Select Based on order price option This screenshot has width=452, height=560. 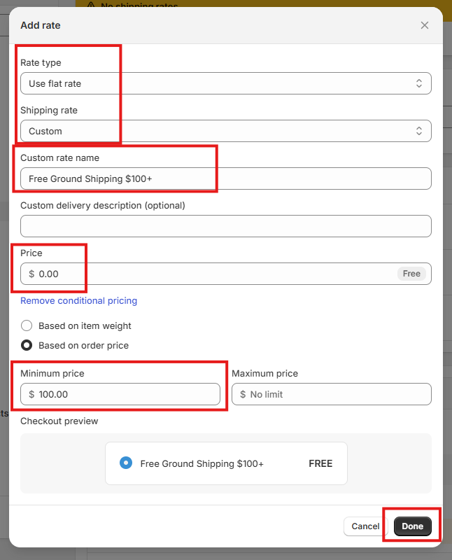click(x=27, y=345)
